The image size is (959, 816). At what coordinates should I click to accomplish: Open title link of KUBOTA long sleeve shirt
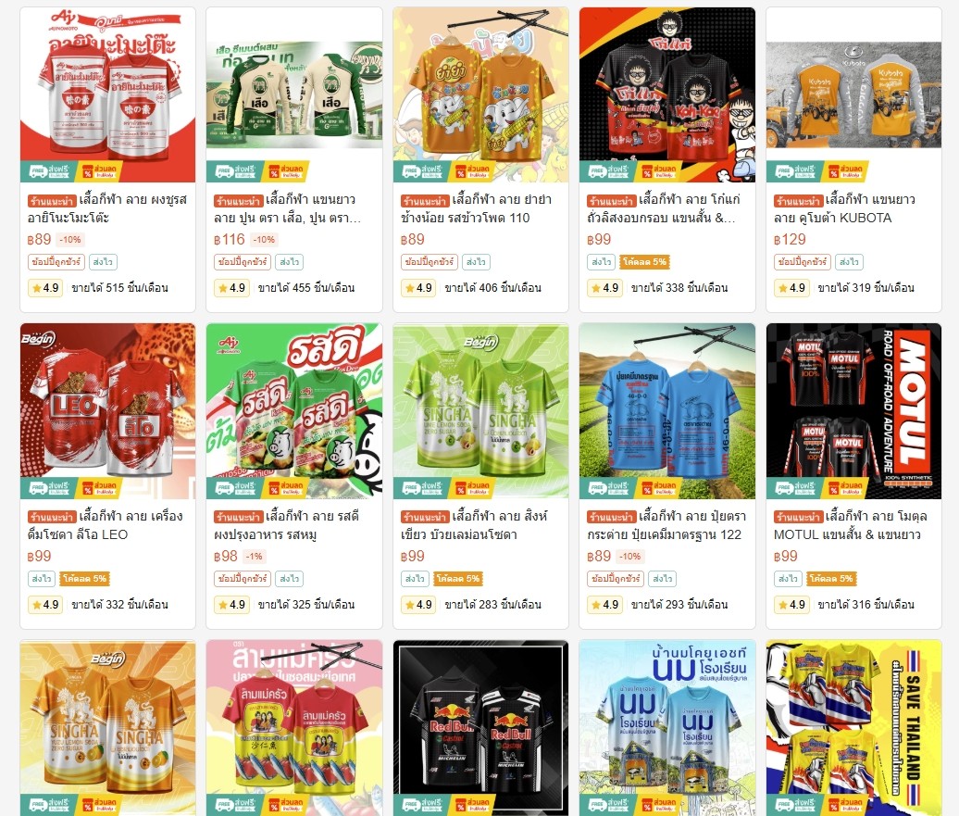click(845, 208)
